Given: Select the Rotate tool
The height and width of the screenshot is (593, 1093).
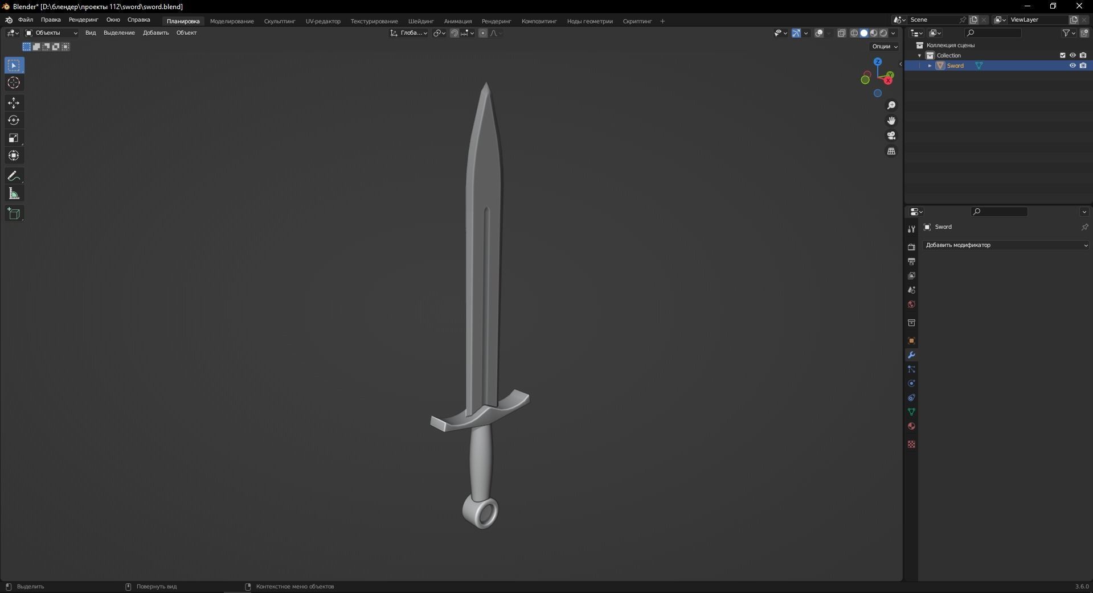Looking at the screenshot, I should tap(14, 120).
